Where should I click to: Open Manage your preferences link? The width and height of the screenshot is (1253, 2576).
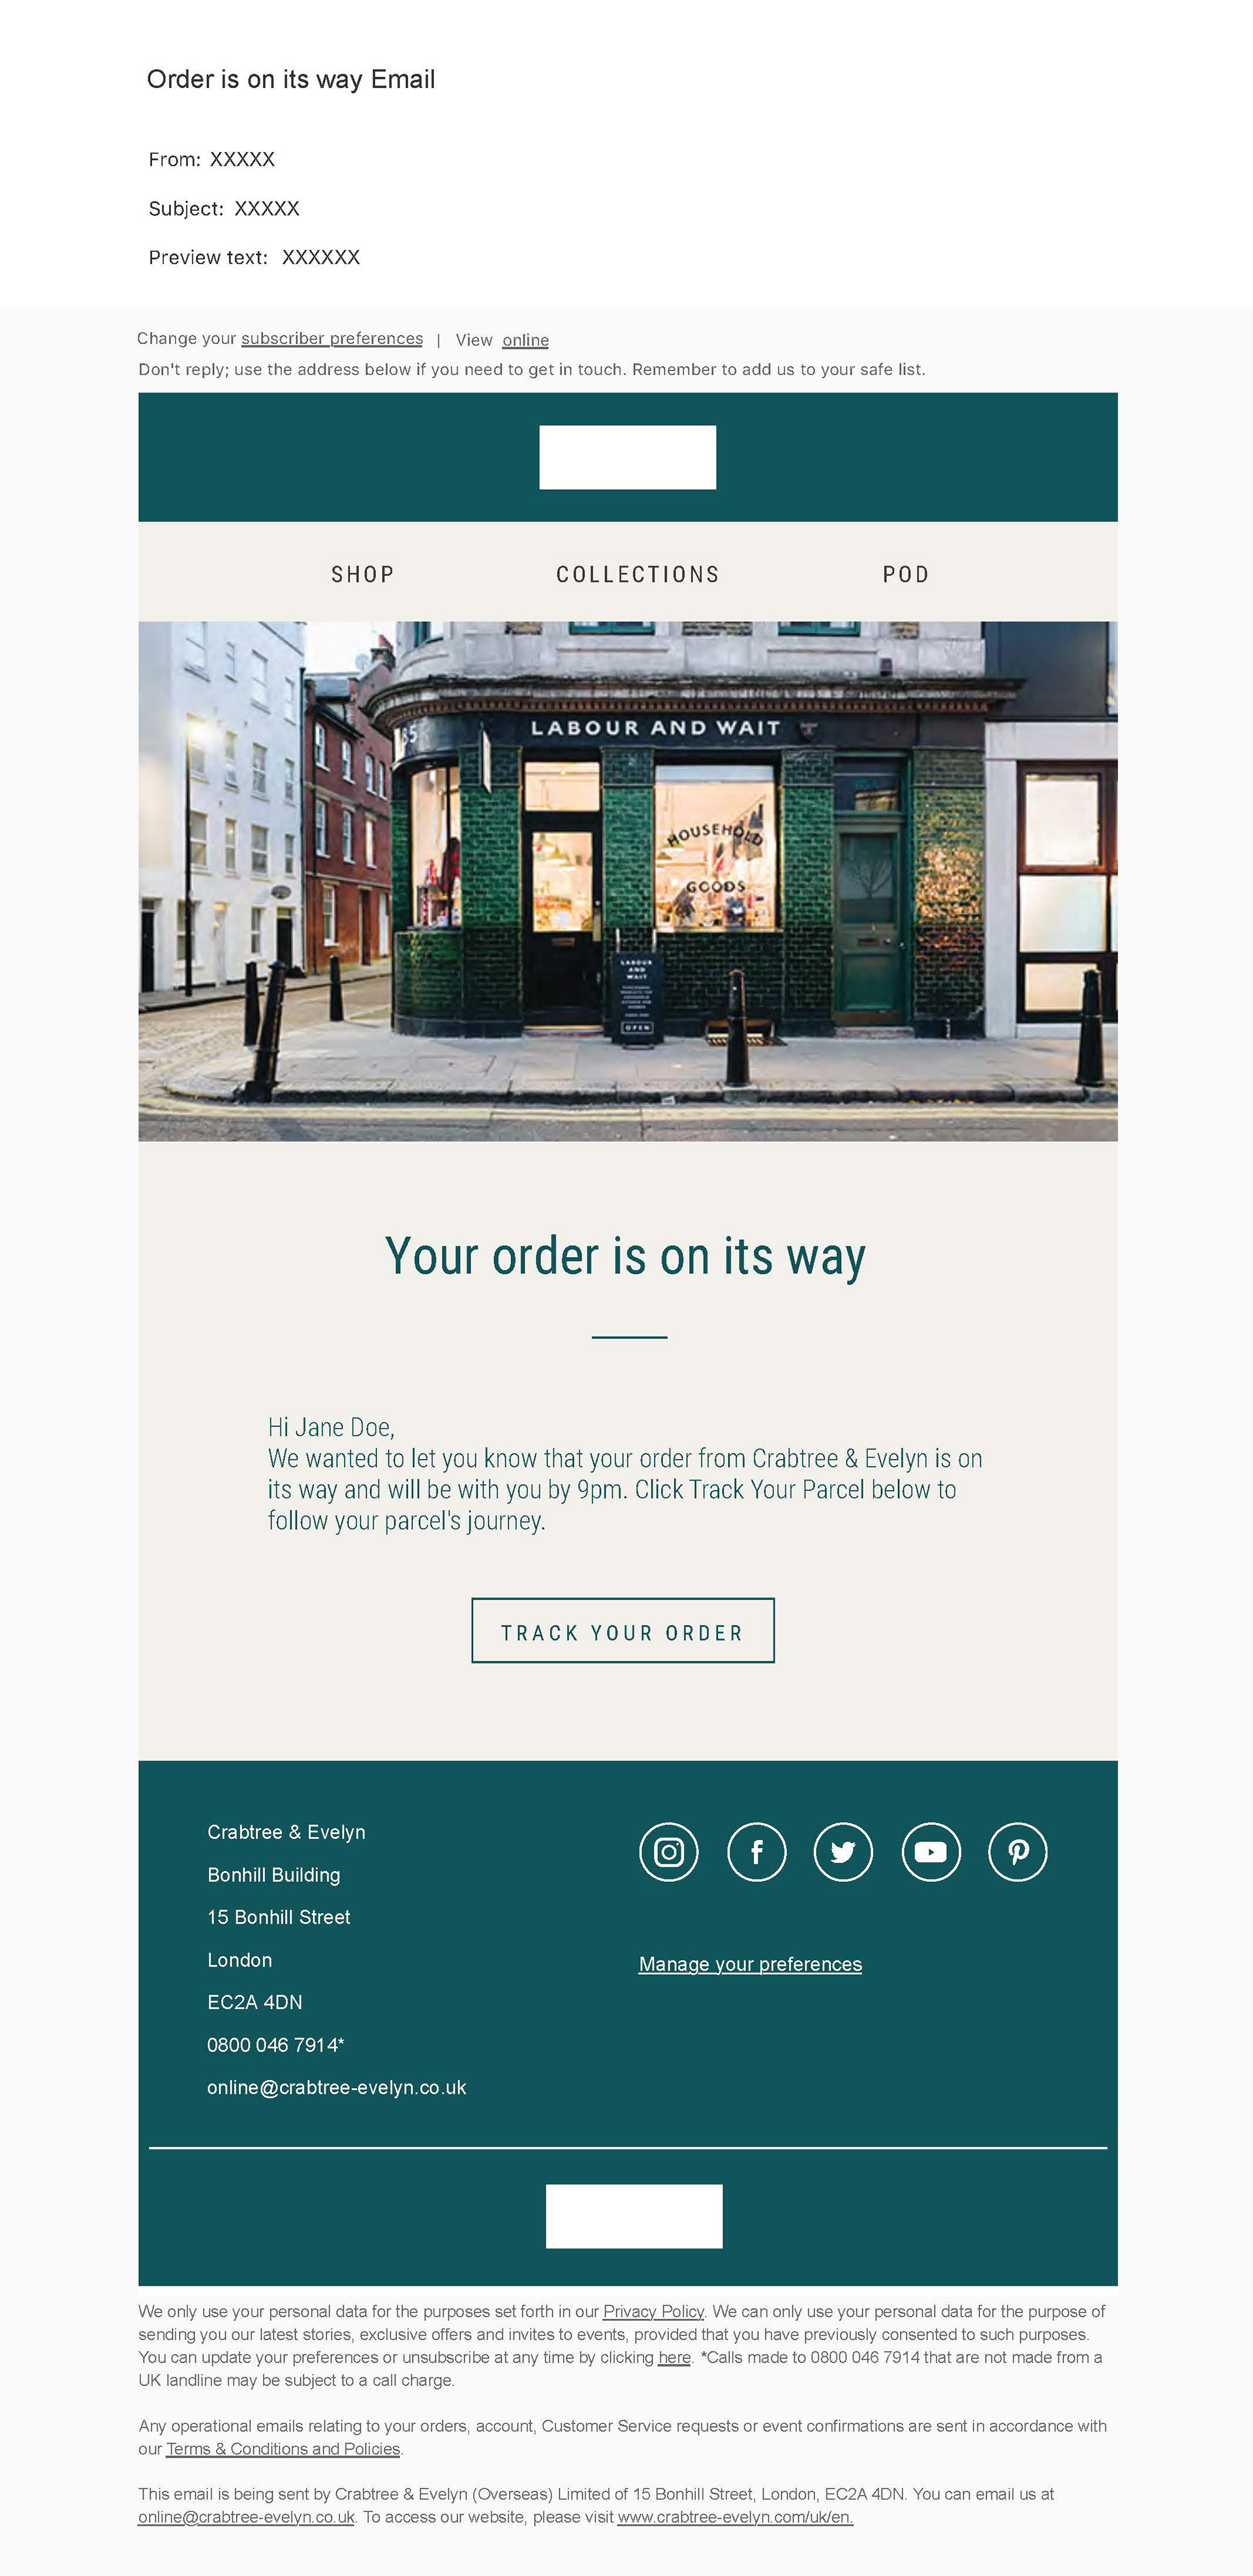point(750,1964)
